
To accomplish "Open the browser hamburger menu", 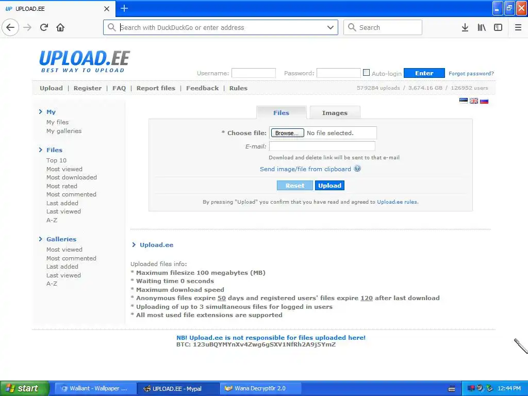I will (x=518, y=27).
